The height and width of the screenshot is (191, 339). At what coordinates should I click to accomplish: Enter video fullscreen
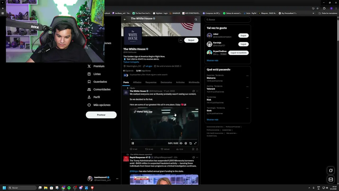pyautogui.click(x=195, y=143)
